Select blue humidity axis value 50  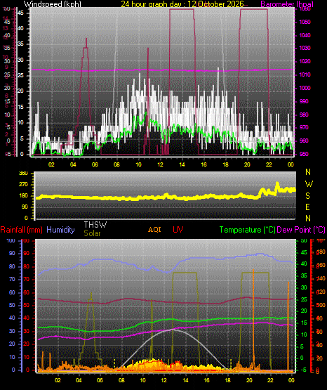point(12,305)
